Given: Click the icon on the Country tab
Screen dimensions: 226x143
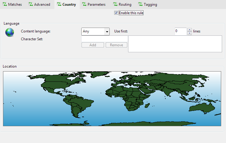Looking at the screenshot, I should pos(59,5).
